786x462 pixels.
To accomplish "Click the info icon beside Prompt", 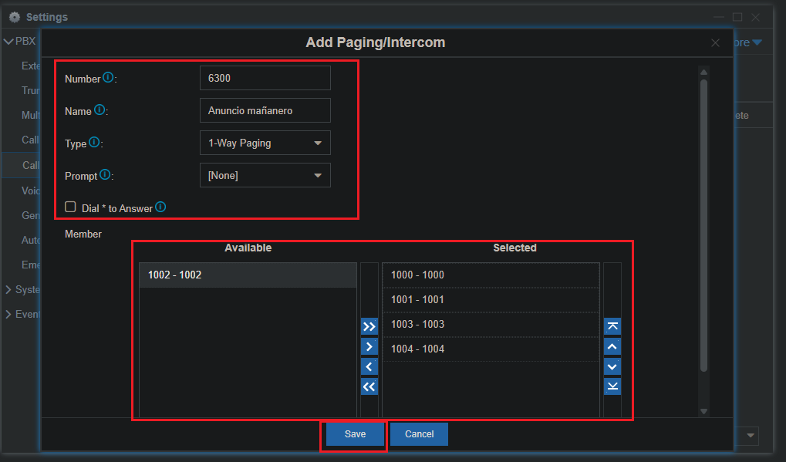I will point(105,174).
